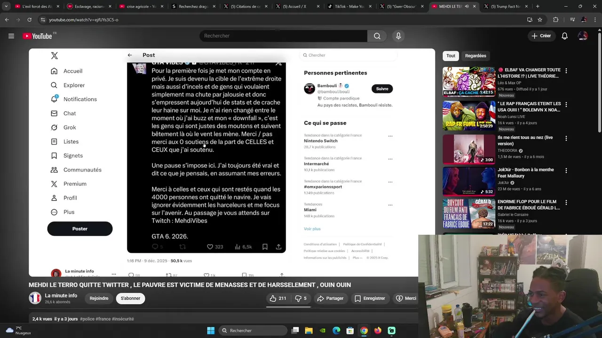
Task: Switch to Recherchez dragon browser tab
Action: [x=193, y=7]
